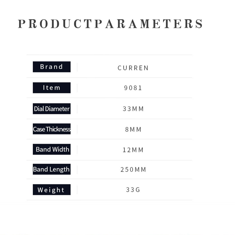Select the 250MM band length value
235x235 pixels.
tap(133, 170)
